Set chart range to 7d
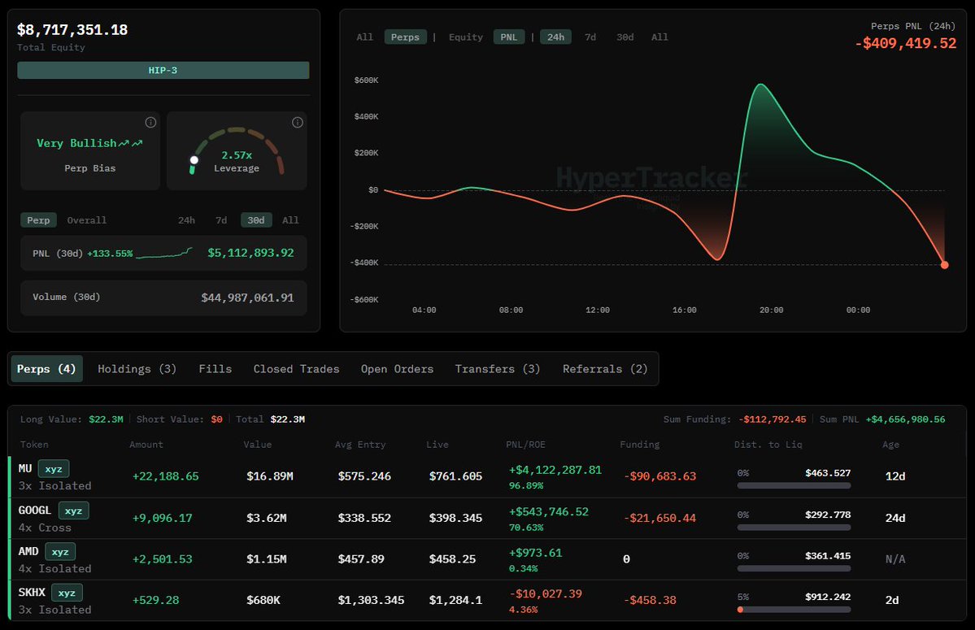 [590, 37]
